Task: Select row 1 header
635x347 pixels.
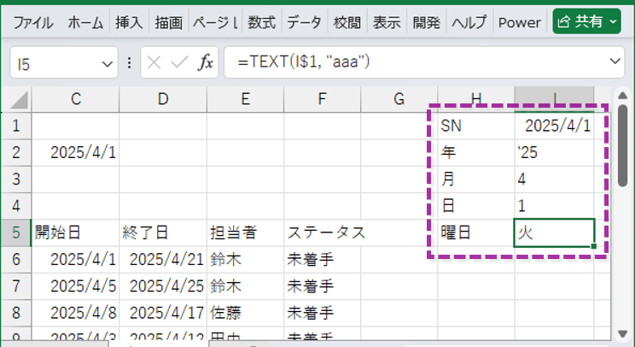Action: tap(16, 126)
